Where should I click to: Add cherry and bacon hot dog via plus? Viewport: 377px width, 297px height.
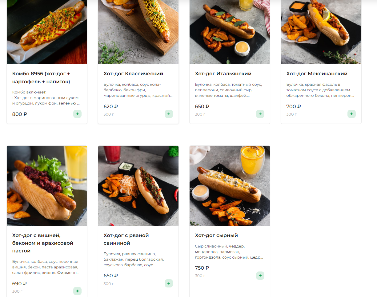(77, 291)
